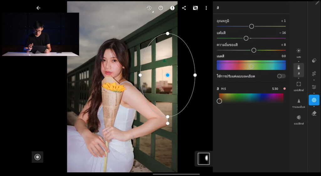
Task: Open the ออปติกส์ (Optics) panel
Action: pos(298,119)
